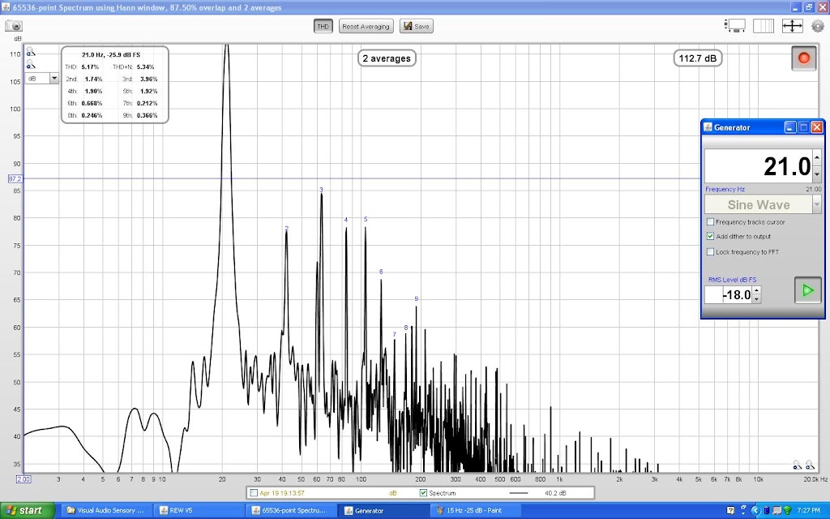Expand hidden tray icons arrow

pos(755,511)
